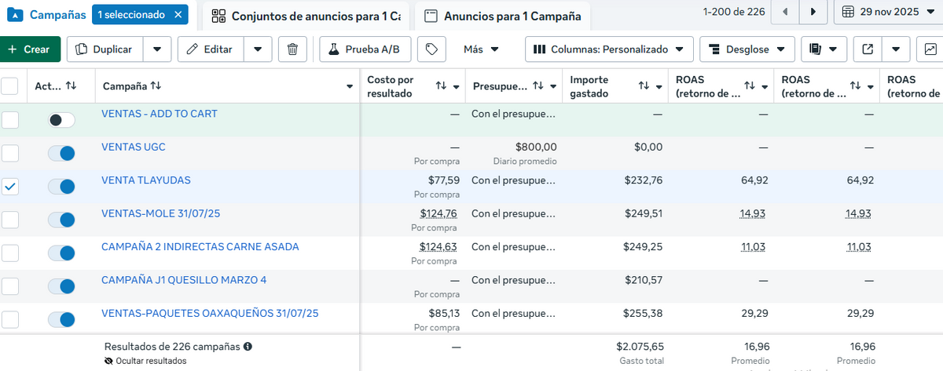Switch to Anuncios para 1 Campaña tab
943x371 pixels.
[503, 16]
